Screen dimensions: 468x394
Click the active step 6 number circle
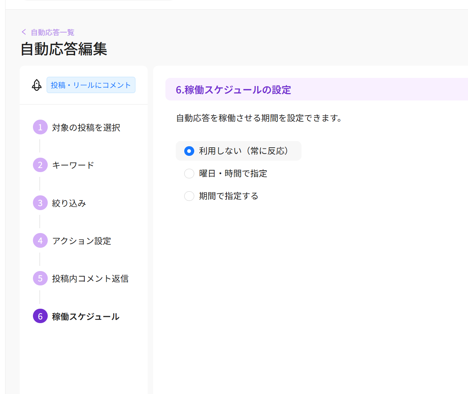tap(40, 316)
